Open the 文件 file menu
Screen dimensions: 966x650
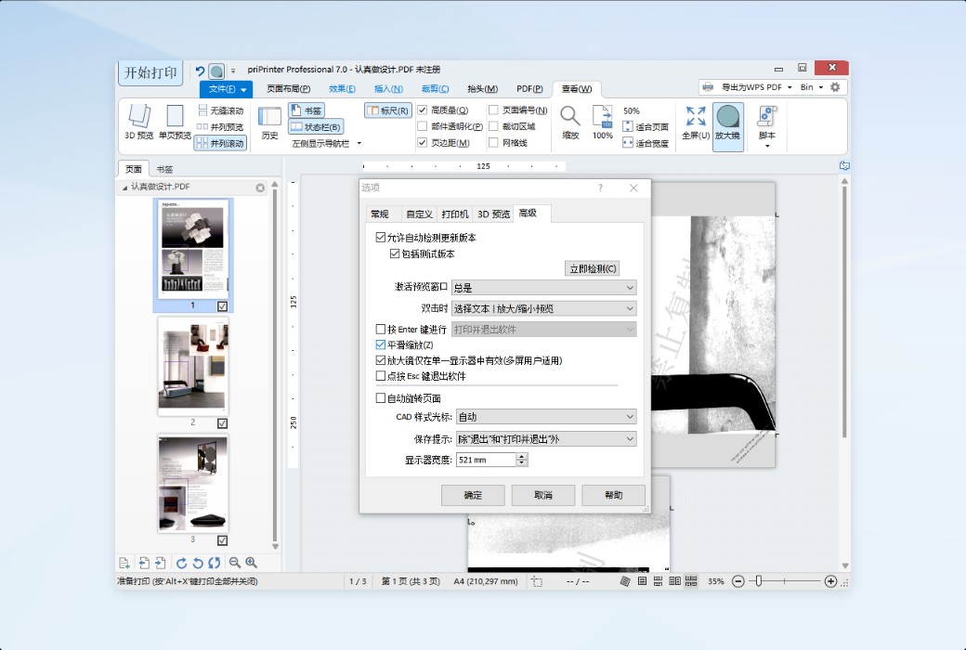point(226,89)
